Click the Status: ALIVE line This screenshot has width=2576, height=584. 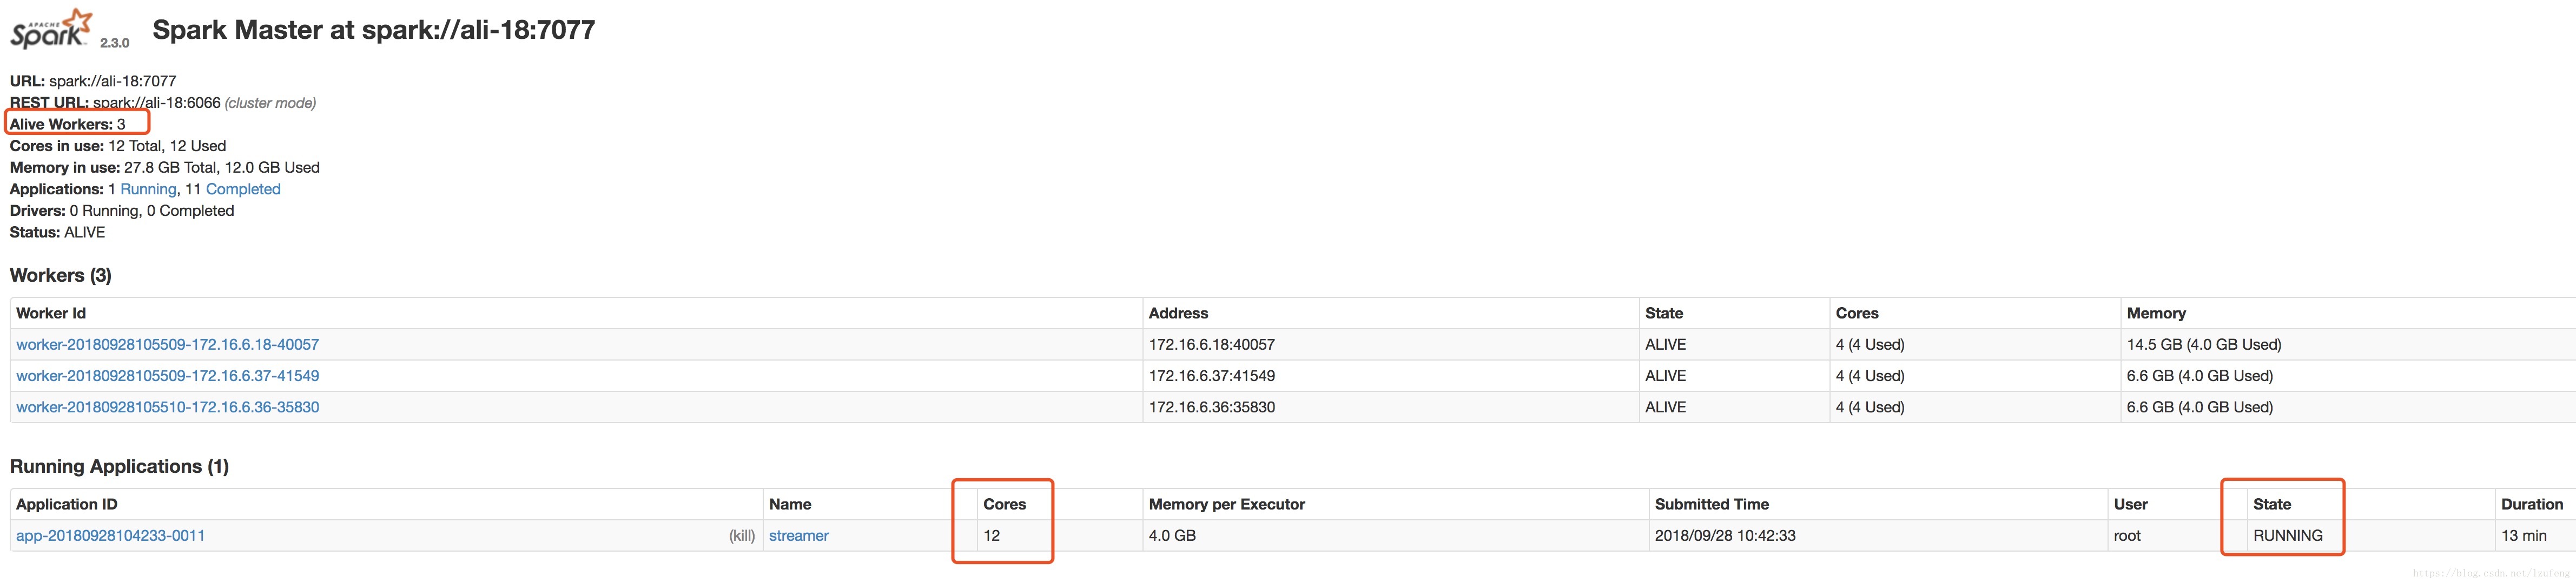(x=57, y=233)
